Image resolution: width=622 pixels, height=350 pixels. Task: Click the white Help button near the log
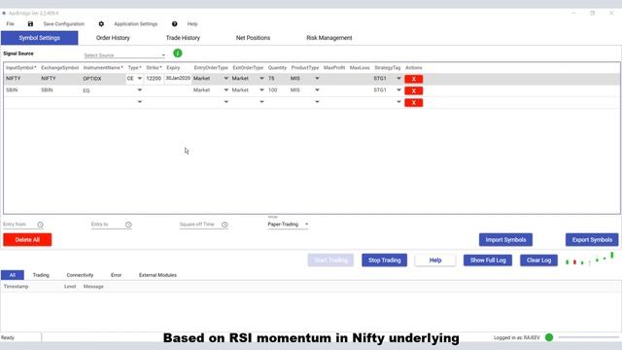435,261
